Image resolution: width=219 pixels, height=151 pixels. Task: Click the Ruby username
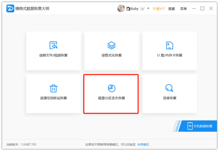pyautogui.click(x=134, y=9)
